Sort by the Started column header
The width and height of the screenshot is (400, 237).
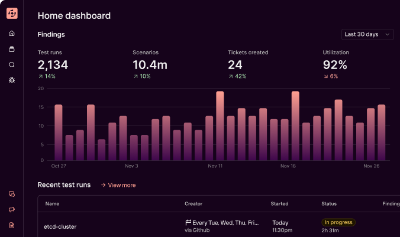(279, 203)
